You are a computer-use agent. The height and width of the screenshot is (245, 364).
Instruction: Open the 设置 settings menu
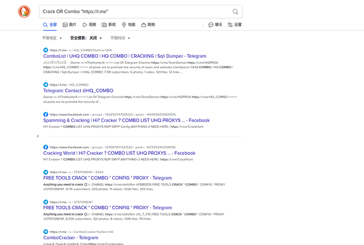coord(235,25)
